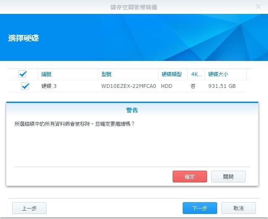268x219 pixels.
Task: Click model text WD10EZEX-22MFCA0
Action: click(x=129, y=86)
